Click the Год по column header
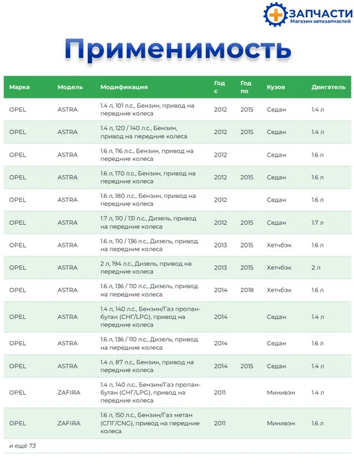Image resolution: width=354 pixels, height=473 pixels. point(246,87)
